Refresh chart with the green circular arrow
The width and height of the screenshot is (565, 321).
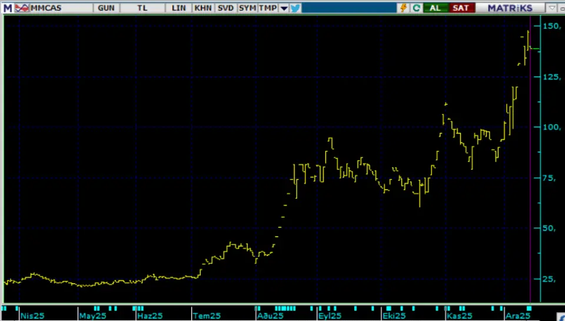[x=417, y=8]
